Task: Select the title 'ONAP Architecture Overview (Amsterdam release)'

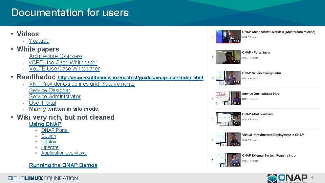Action: (x=279, y=32)
